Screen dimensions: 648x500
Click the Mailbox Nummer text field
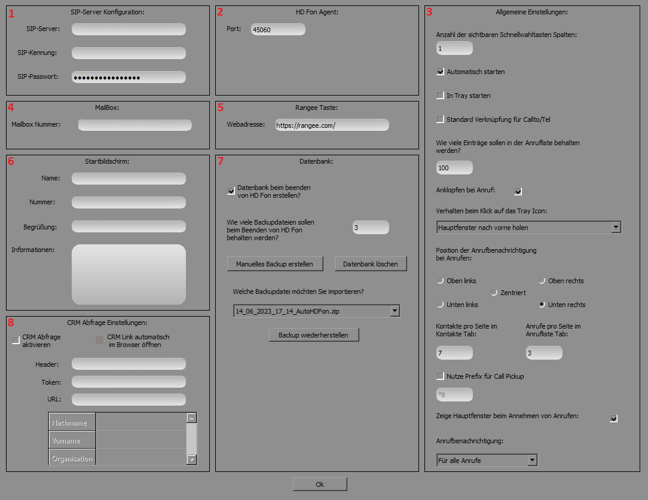pos(135,125)
